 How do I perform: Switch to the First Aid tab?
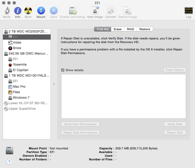pos(103,29)
